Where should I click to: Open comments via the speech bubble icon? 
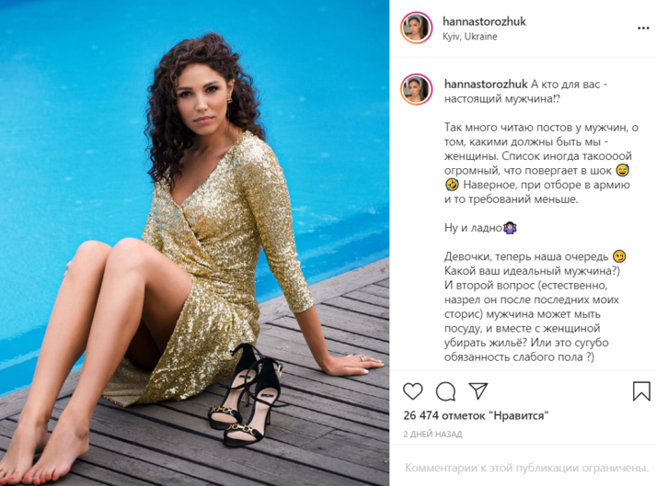(445, 391)
